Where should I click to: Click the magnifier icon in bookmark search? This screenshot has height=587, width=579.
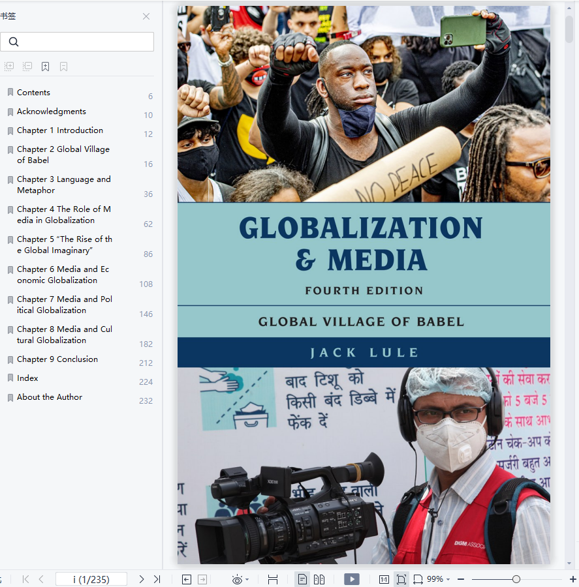click(x=14, y=42)
